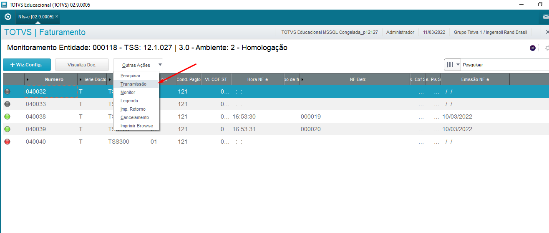Click green status icon of row 040038
The height and width of the screenshot is (233, 549).
(7, 116)
